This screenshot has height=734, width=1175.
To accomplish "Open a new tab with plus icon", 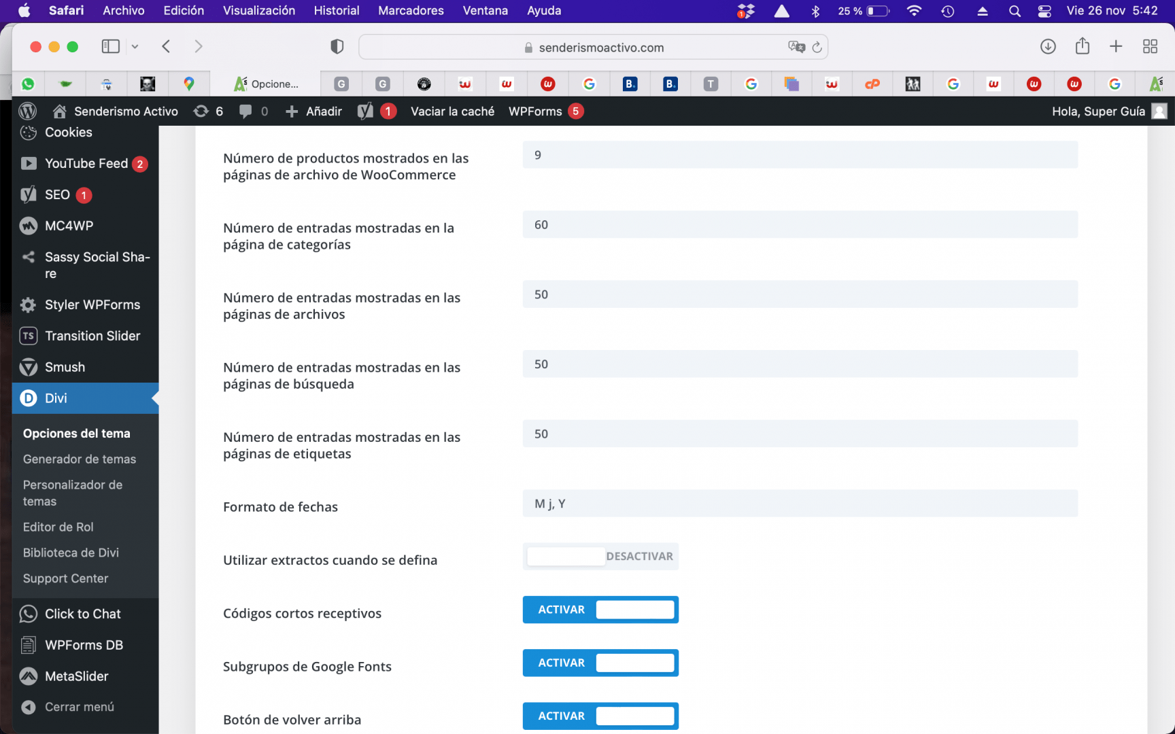I will [x=1116, y=46].
